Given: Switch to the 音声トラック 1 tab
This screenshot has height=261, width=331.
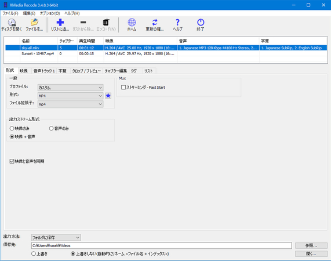Looking at the screenshot, I should [44, 71].
